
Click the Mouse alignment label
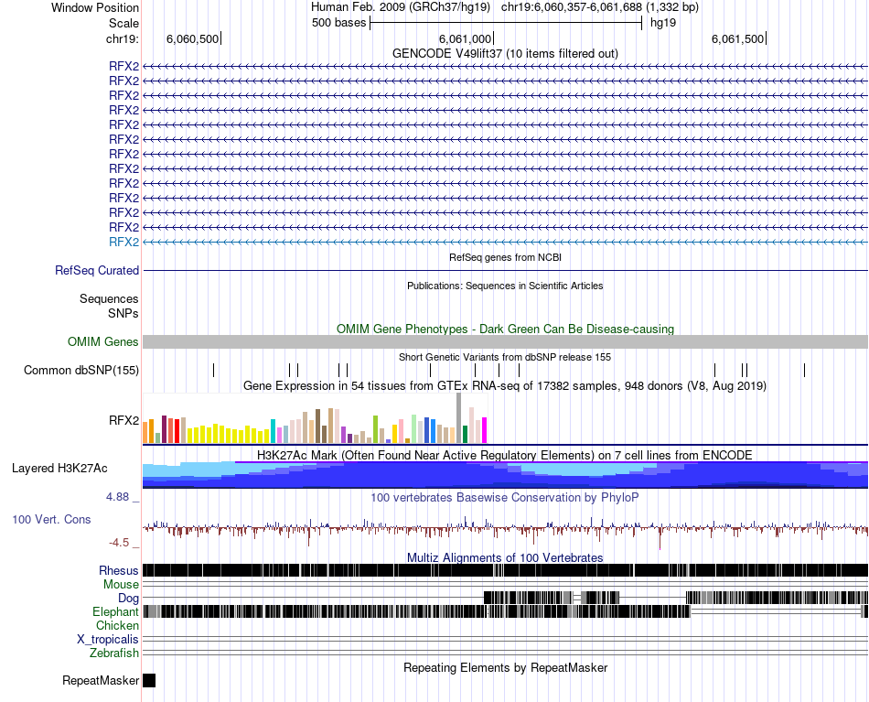click(x=121, y=585)
